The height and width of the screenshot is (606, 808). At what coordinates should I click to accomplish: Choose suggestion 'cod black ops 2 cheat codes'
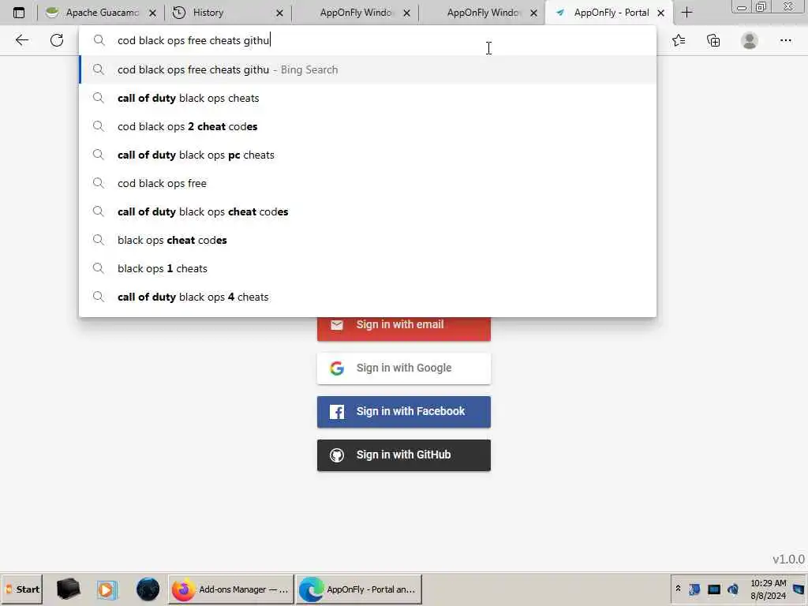click(x=368, y=126)
